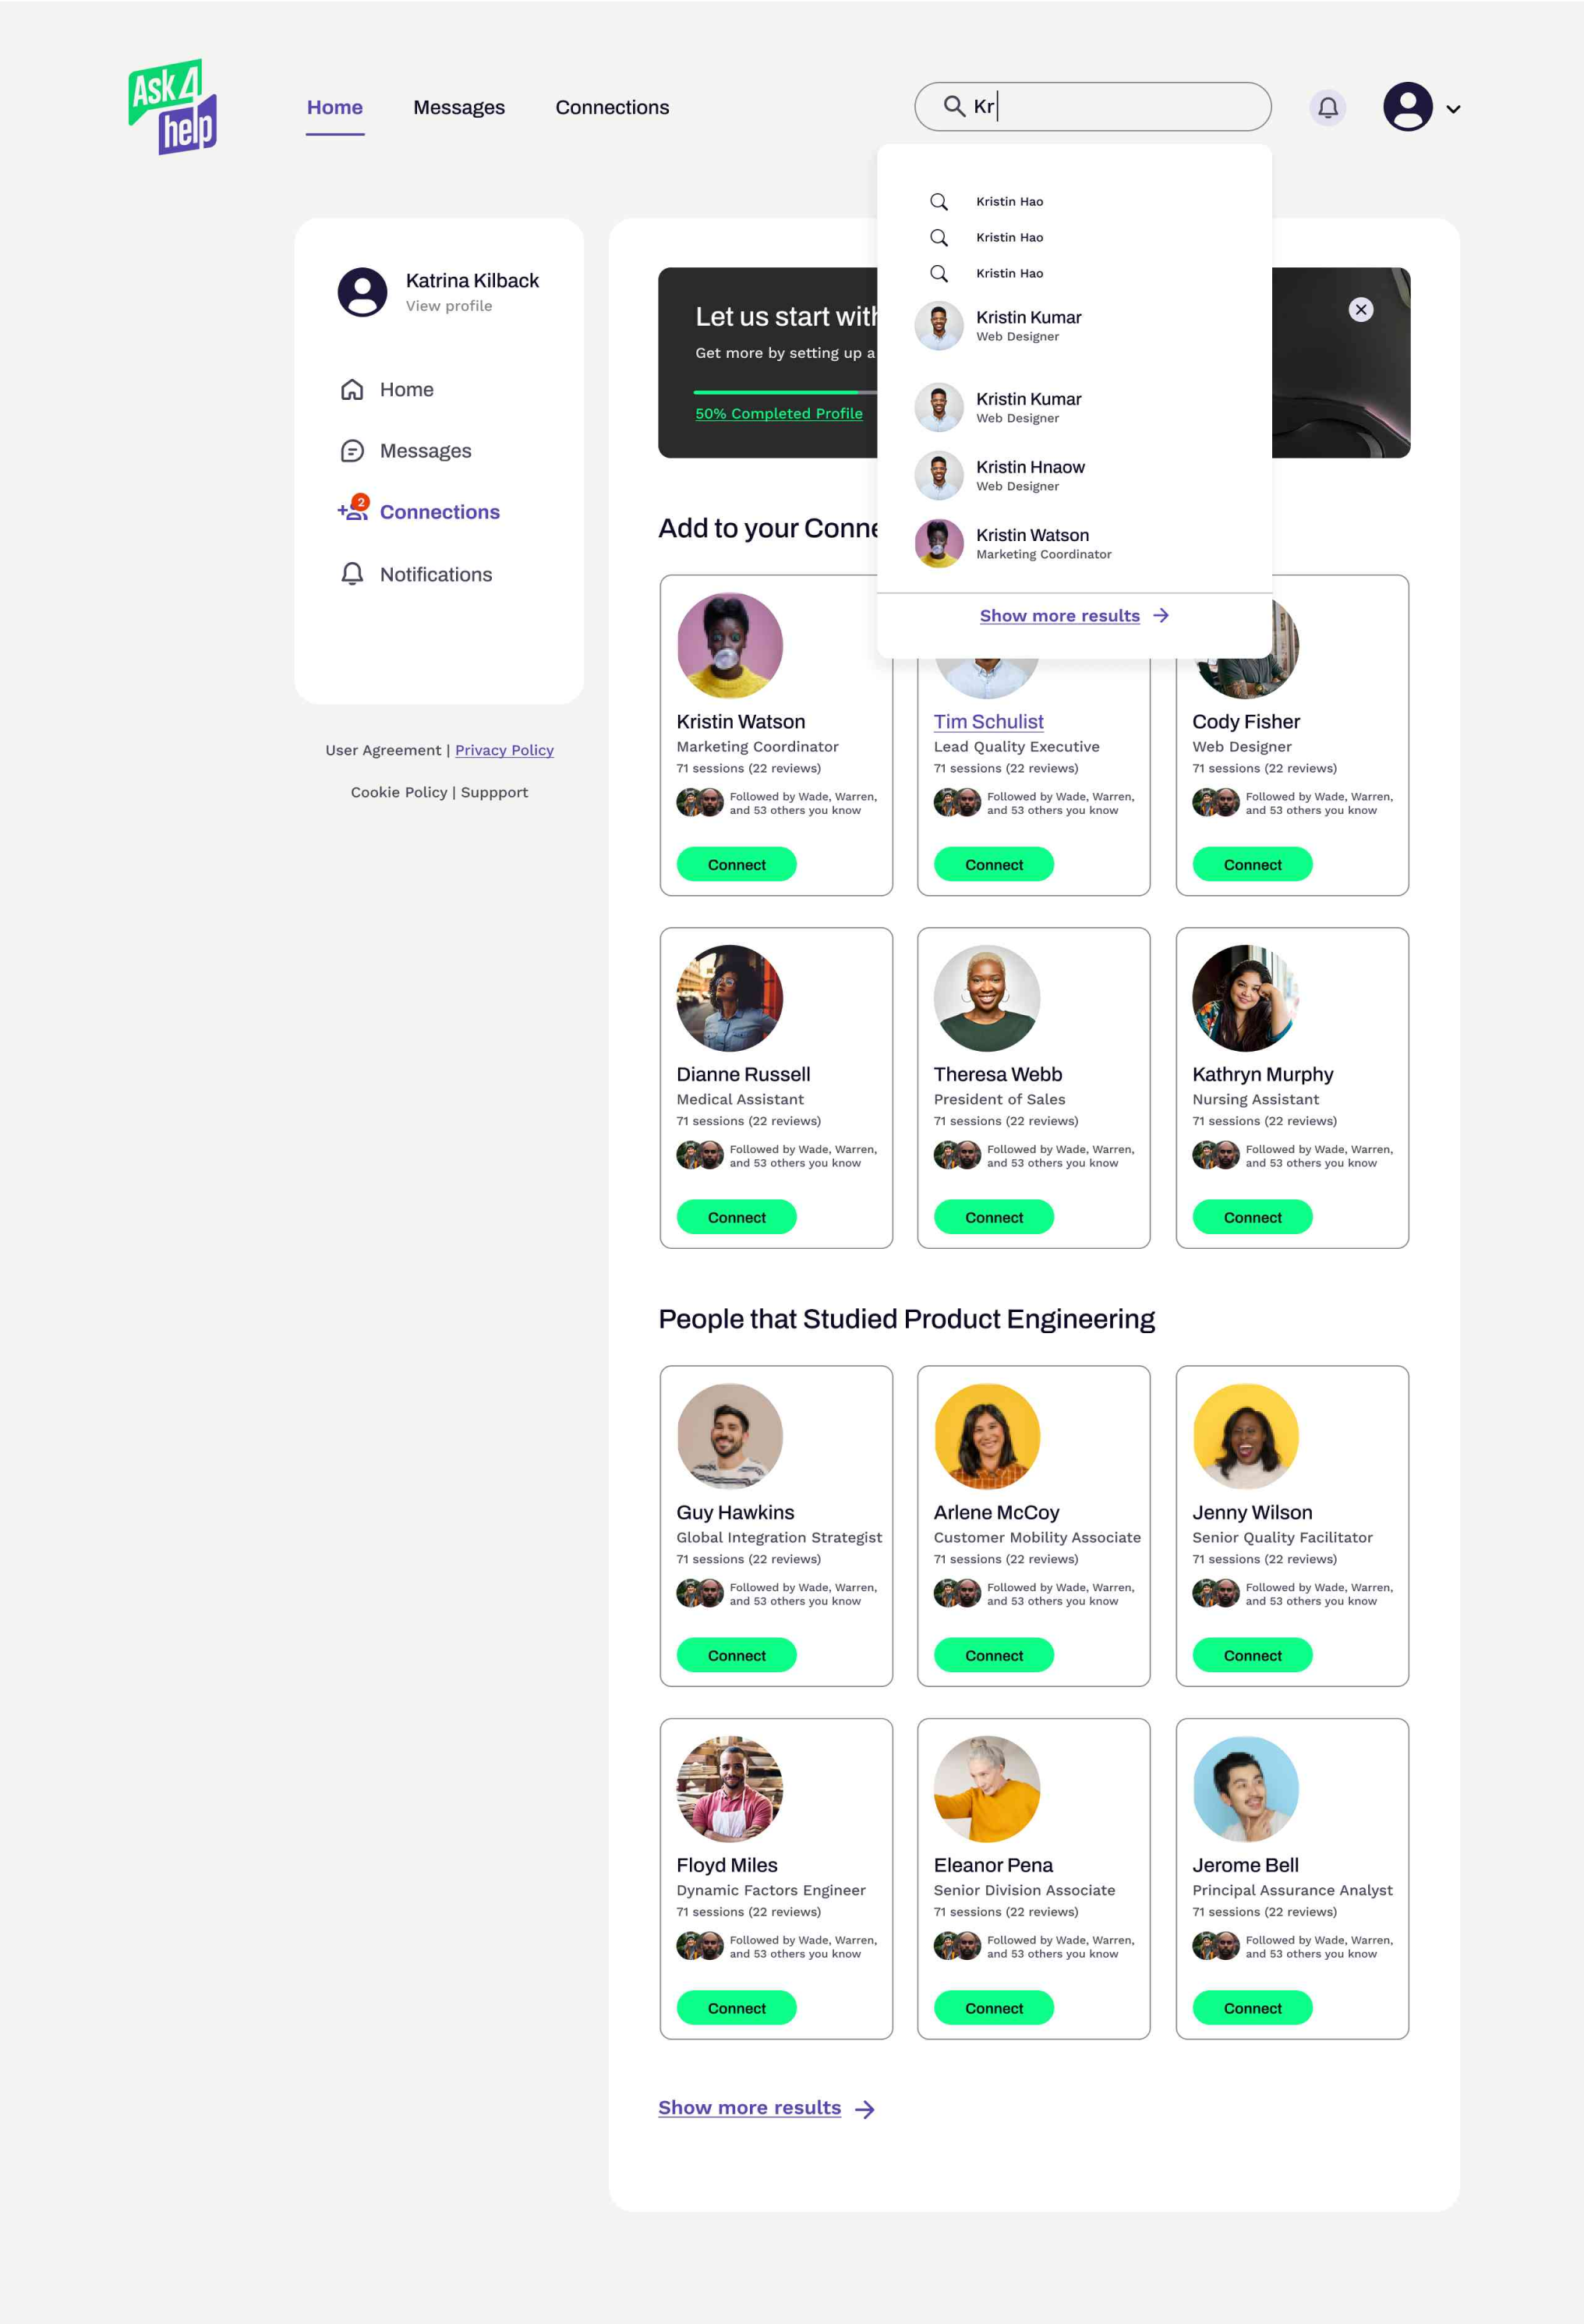Switch to Messages top navigation tab
Image resolution: width=1584 pixels, height=2324 pixels.
click(x=459, y=107)
